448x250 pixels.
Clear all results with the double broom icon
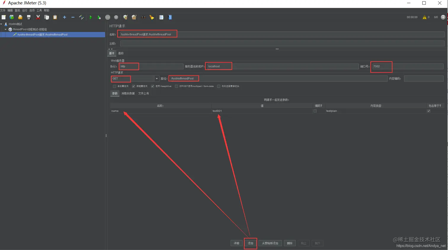134,17
